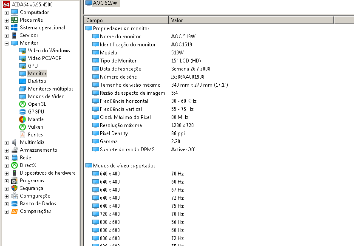Expand the Comparações node

coord(6,212)
